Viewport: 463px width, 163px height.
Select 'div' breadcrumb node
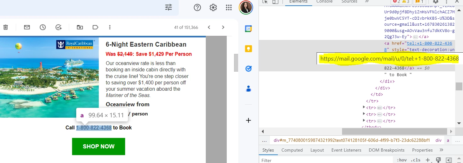(438, 140)
